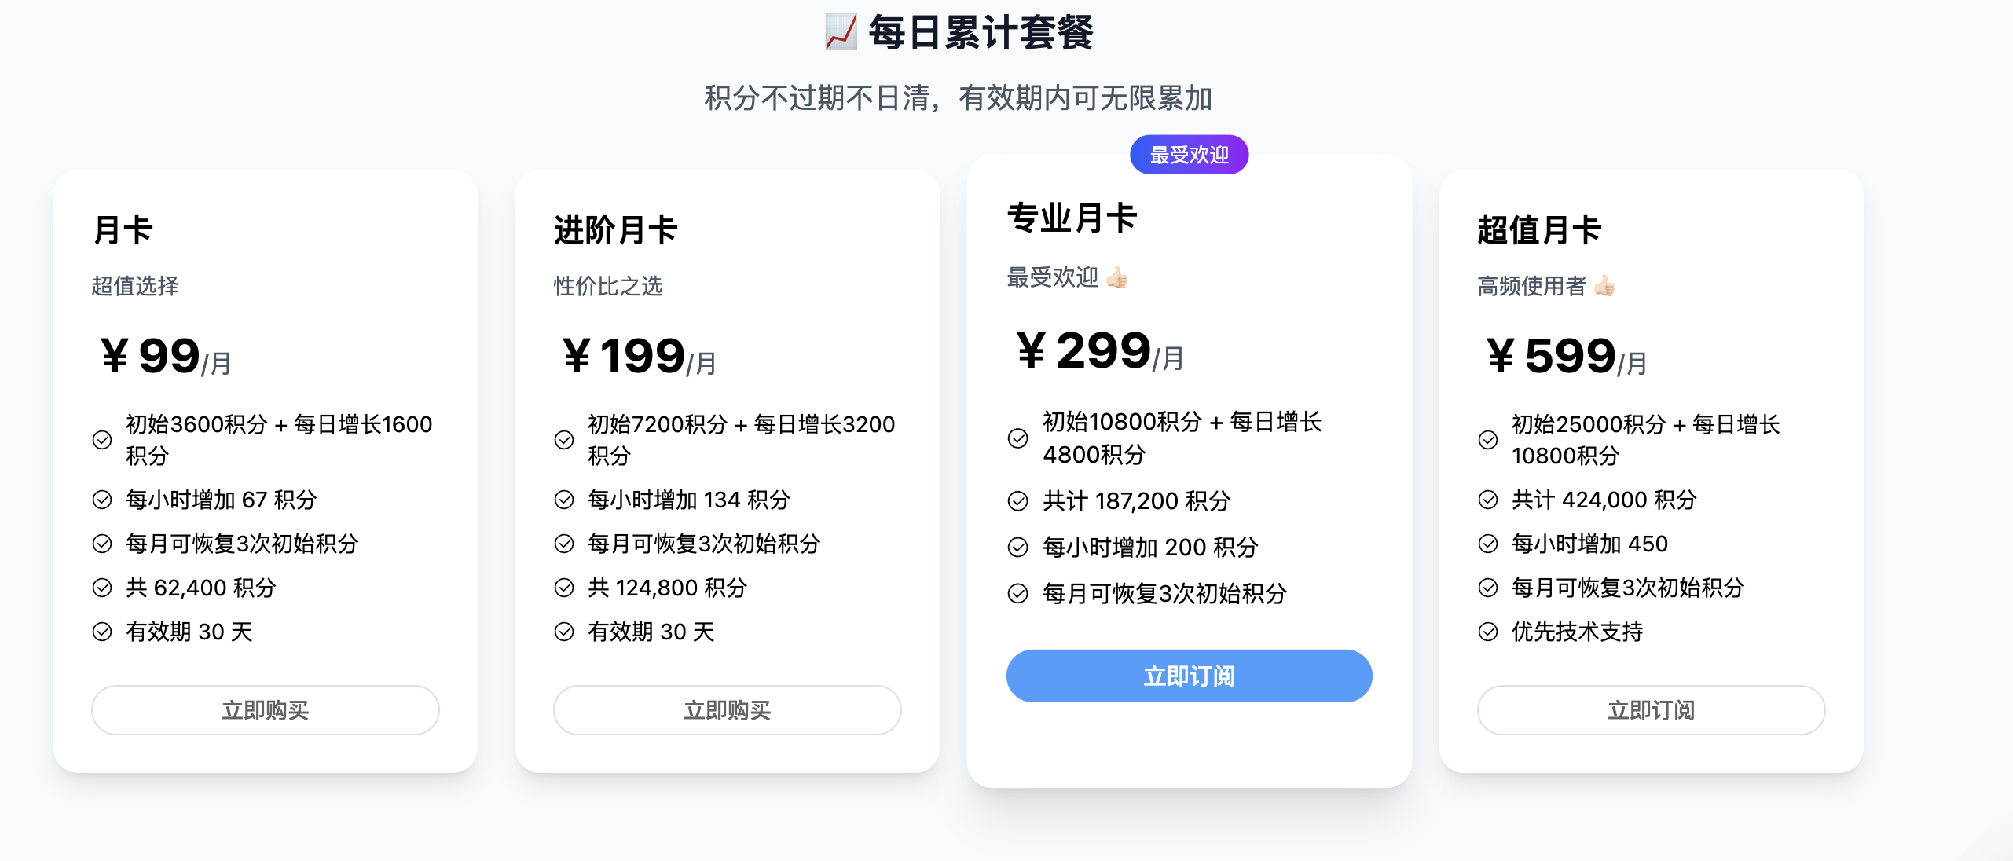
Task: Click thumbs-up icon next to 高频使用者
Action: 1604,286
